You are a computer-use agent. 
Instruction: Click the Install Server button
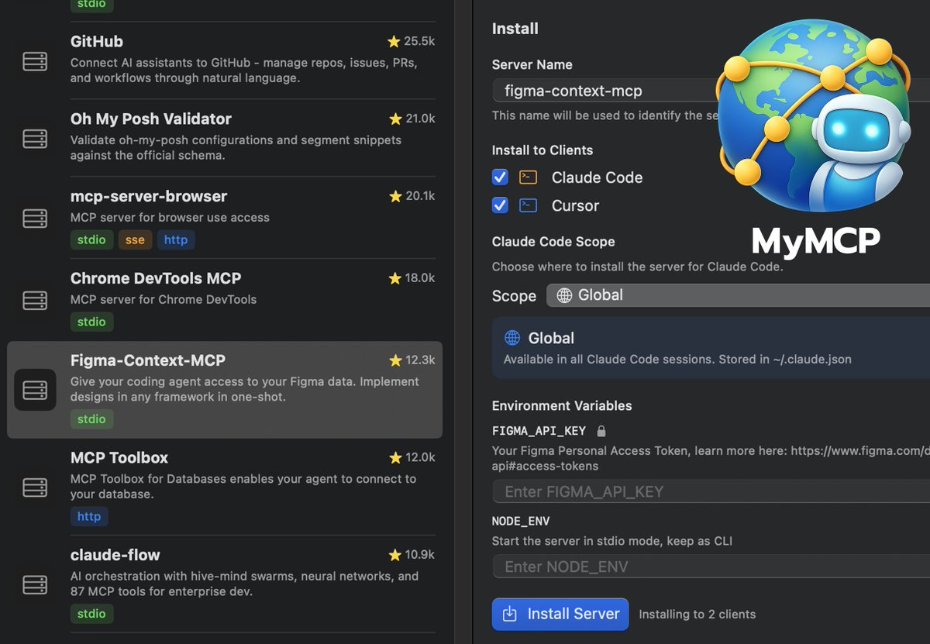[560, 614]
